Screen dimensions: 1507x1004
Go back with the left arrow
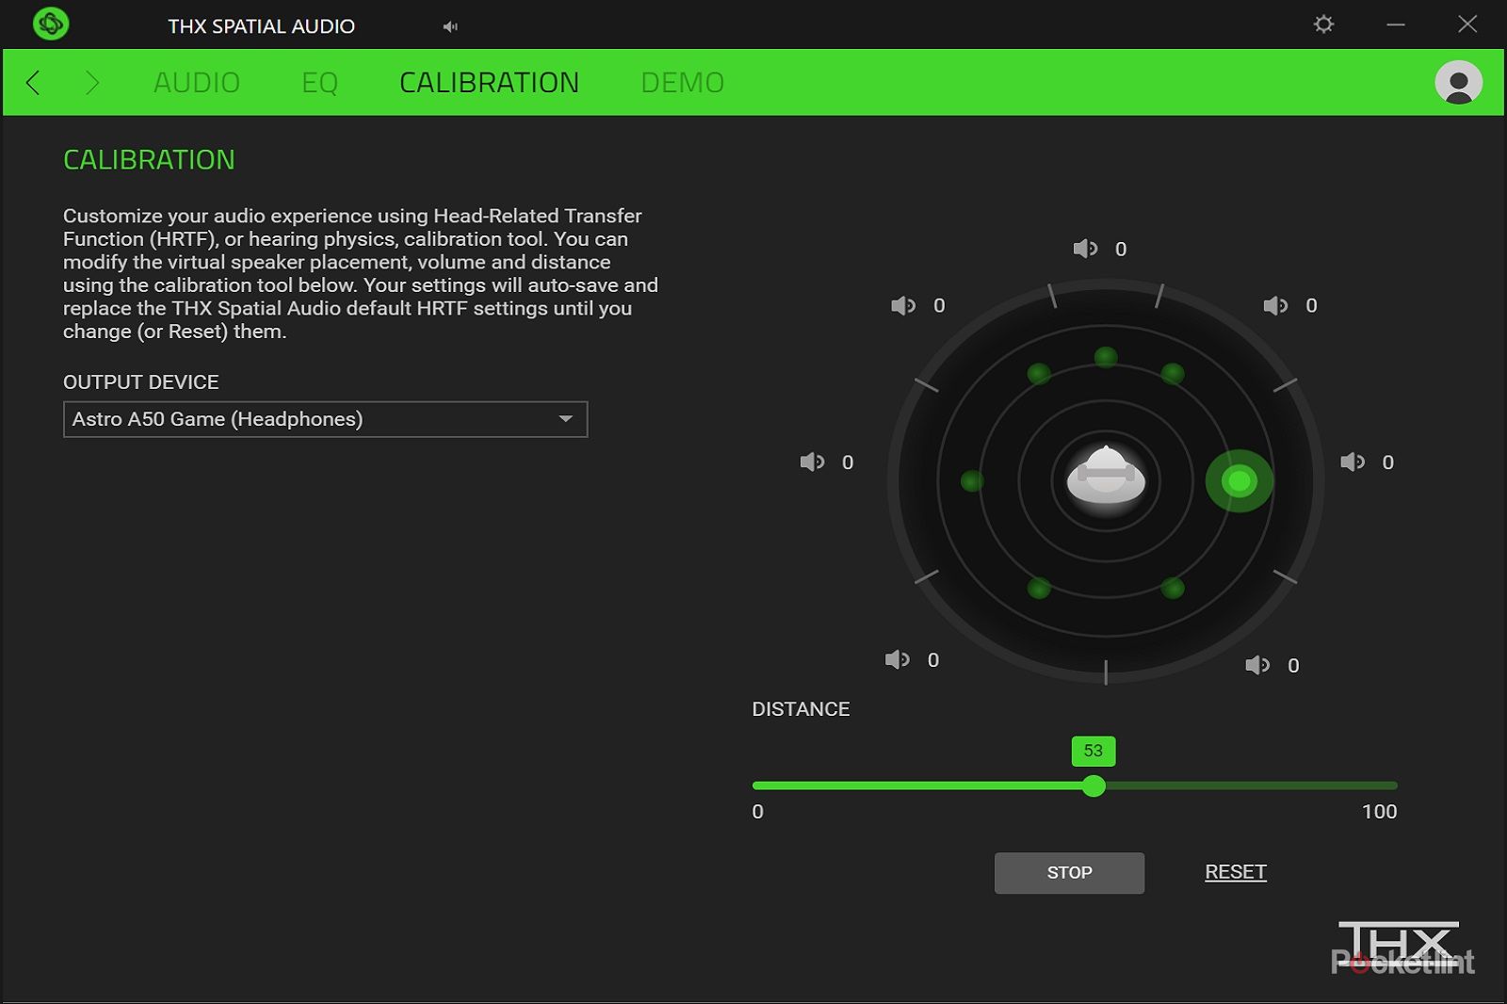(x=34, y=83)
